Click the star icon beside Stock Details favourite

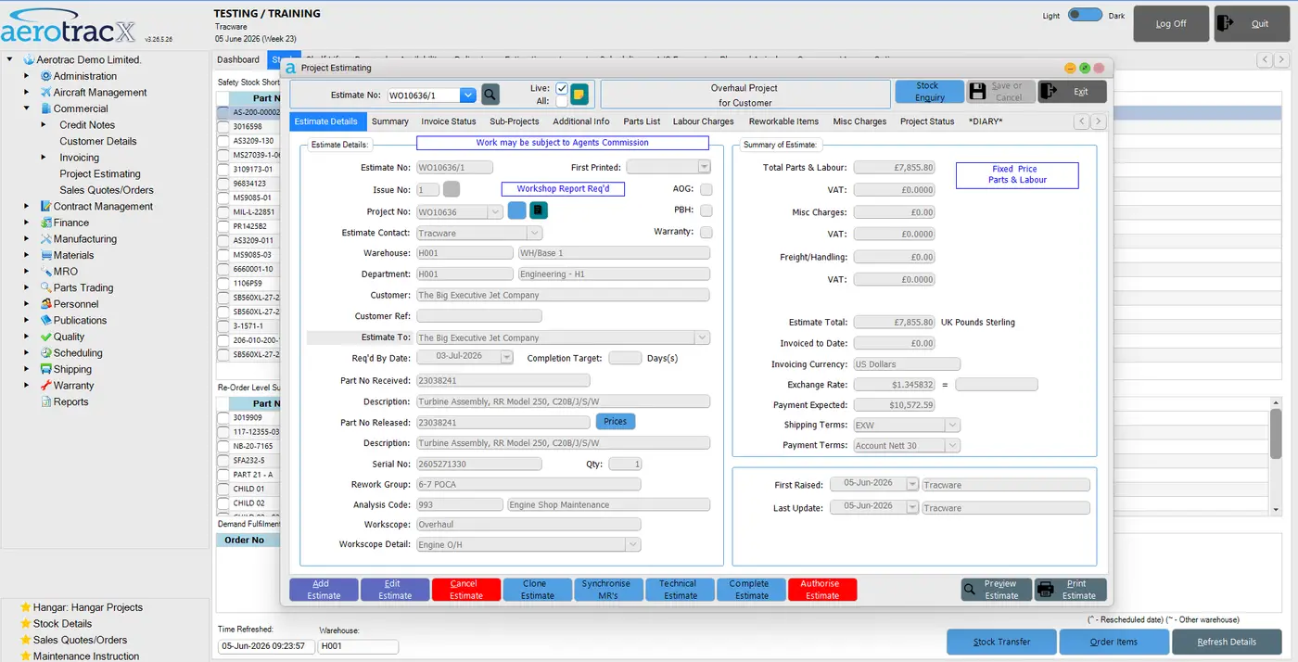click(x=25, y=624)
